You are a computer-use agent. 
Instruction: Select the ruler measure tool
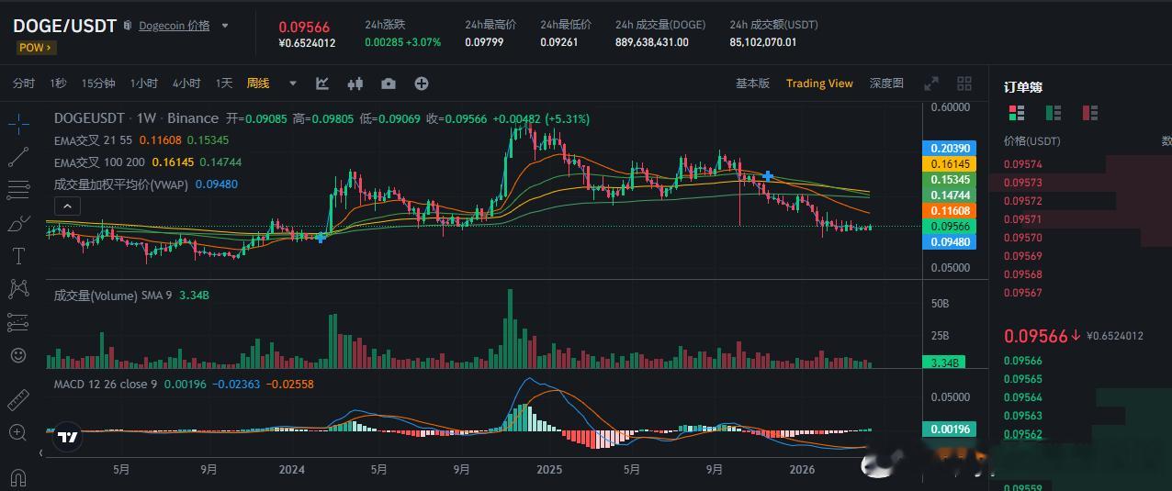pos(18,400)
